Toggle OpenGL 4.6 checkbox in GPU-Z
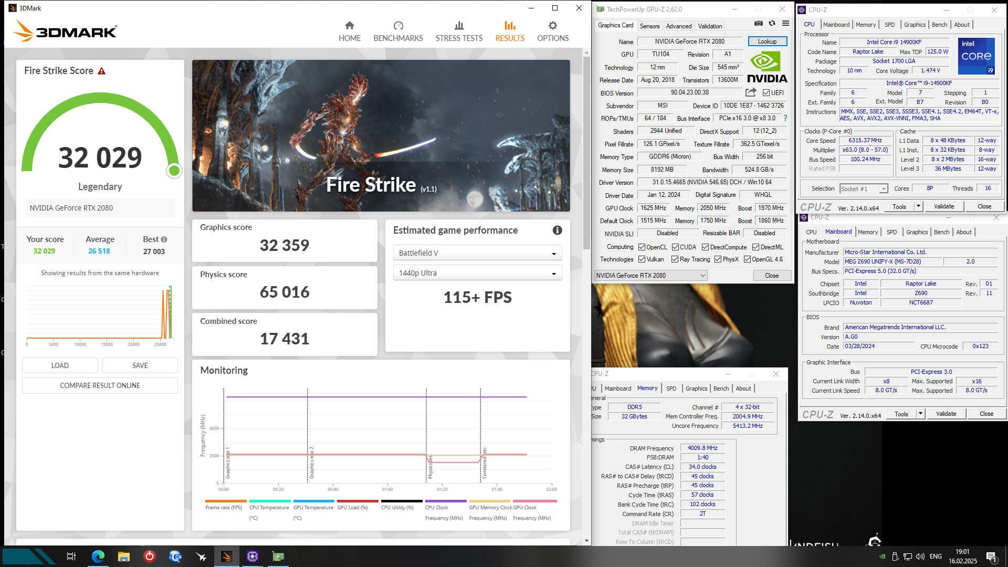The width and height of the screenshot is (1008, 567). point(747,259)
